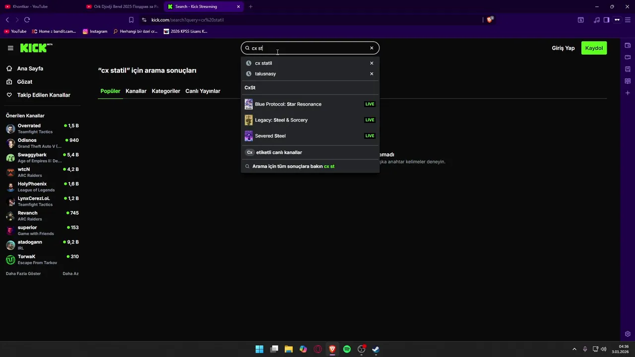
Task: Open Brave Talk camera sidebar icon
Action: 628,57
